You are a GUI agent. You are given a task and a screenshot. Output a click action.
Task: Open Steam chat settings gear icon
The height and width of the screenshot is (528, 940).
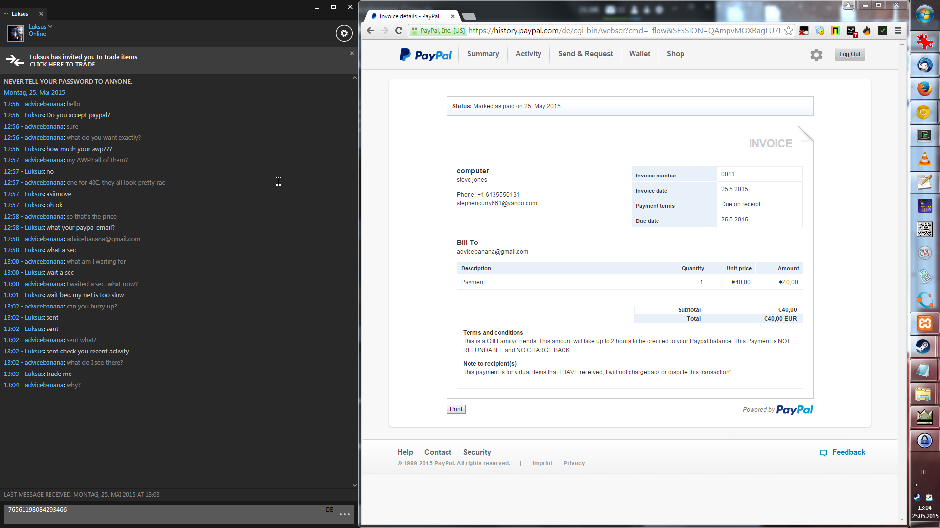pyautogui.click(x=344, y=33)
